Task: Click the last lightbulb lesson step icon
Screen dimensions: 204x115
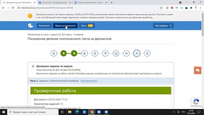Action: pyautogui.click(x=147, y=53)
